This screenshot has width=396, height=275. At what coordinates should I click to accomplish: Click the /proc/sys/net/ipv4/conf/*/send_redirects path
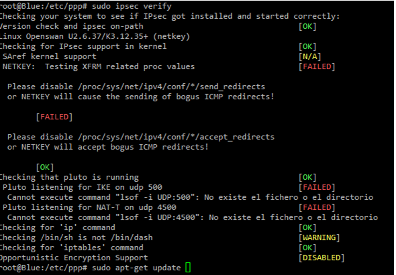click(171, 87)
